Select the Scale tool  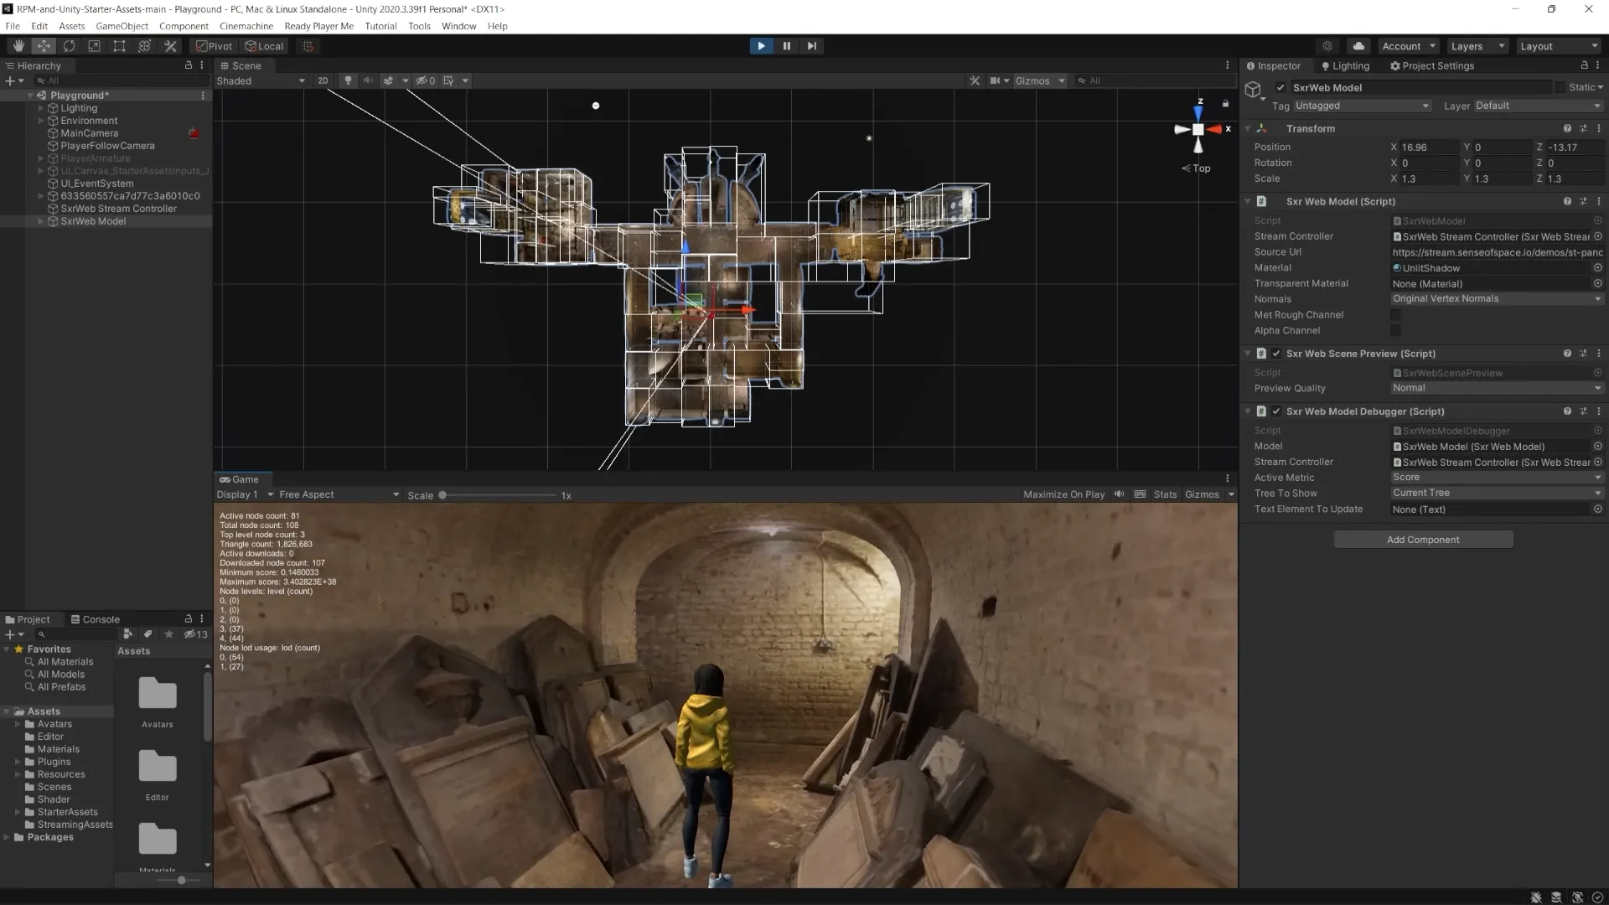[94, 46]
